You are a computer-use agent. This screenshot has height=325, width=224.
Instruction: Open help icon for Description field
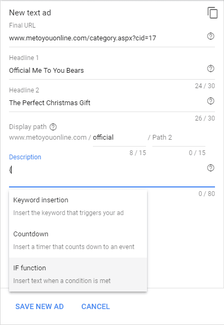pyautogui.click(x=211, y=168)
